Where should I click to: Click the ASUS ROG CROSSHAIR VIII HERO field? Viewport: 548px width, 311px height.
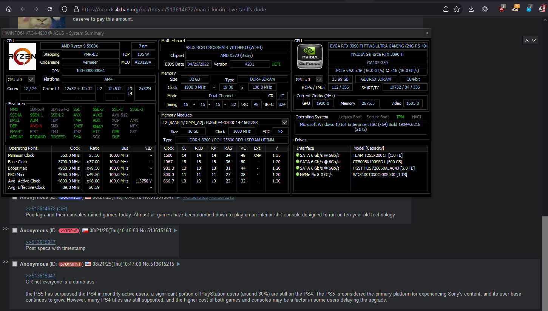point(224,47)
